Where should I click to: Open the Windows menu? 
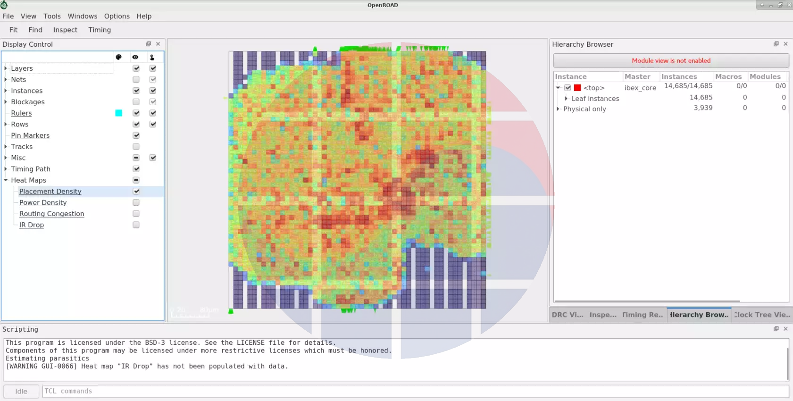click(x=83, y=16)
